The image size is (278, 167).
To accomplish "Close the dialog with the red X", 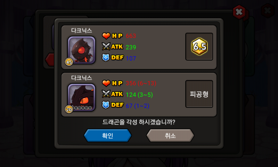I will point(239,12).
